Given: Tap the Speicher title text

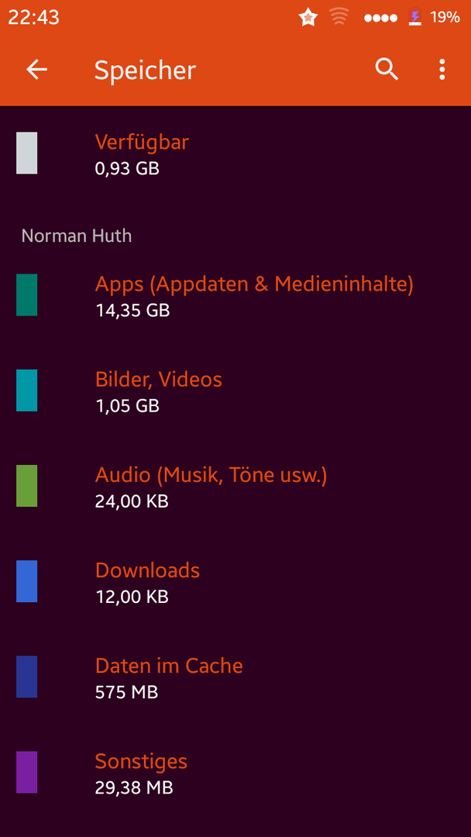Looking at the screenshot, I should coord(145,71).
